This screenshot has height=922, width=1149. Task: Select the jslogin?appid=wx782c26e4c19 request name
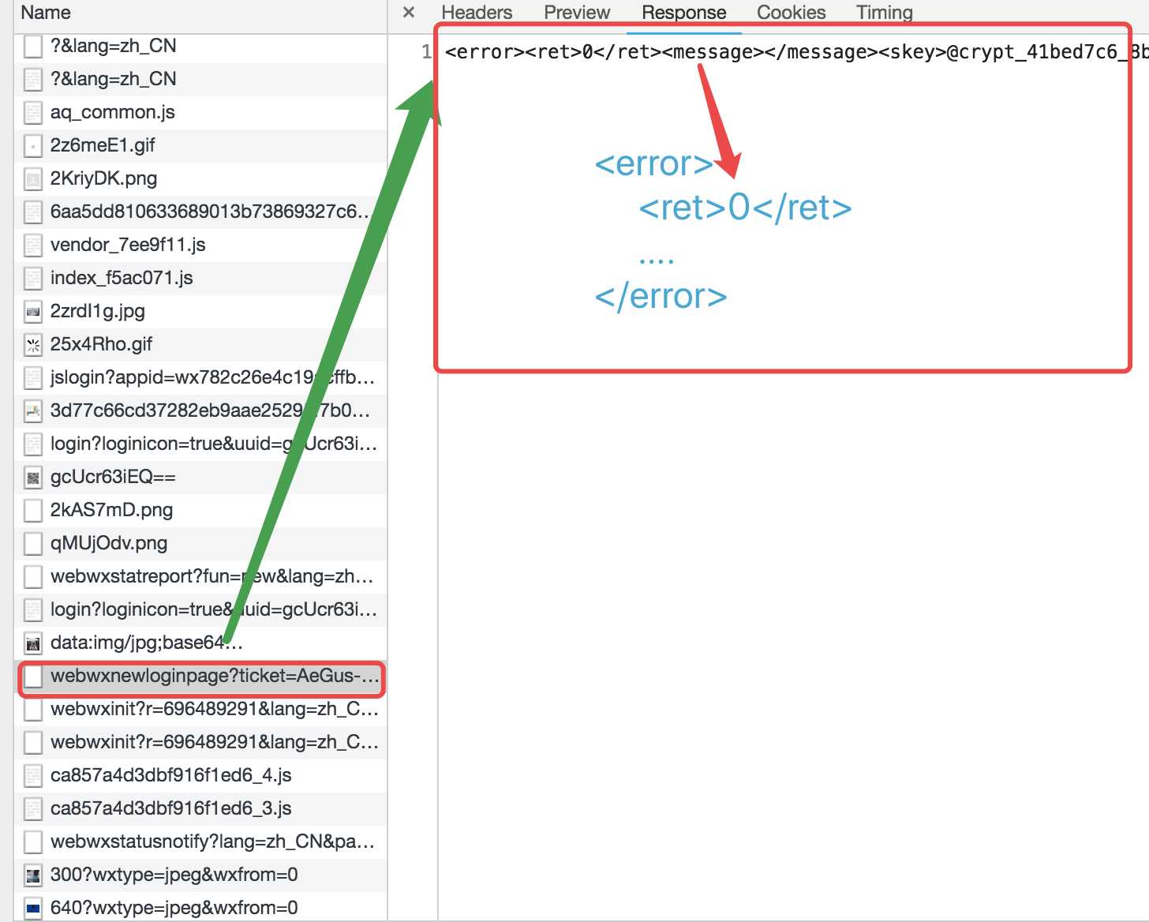click(x=212, y=377)
